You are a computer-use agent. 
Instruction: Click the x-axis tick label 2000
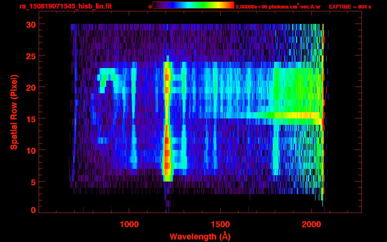click(x=311, y=224)
